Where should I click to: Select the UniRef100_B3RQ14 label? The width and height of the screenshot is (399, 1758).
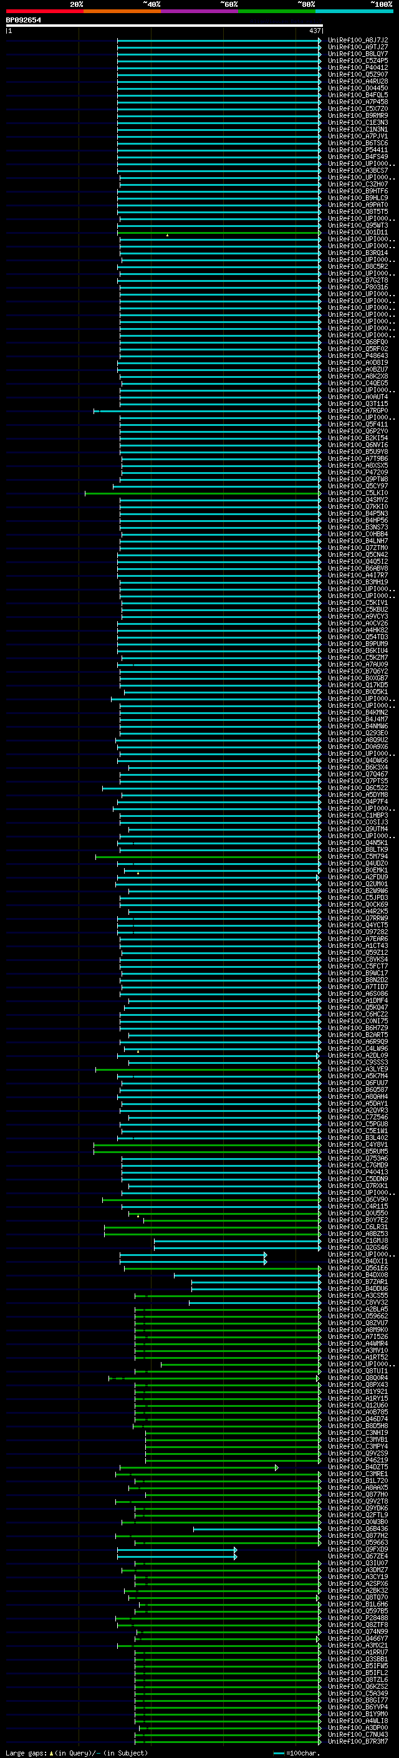click(358, 253)
